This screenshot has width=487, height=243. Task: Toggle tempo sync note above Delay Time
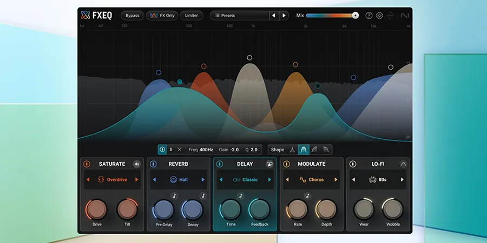tap(240, 196)
